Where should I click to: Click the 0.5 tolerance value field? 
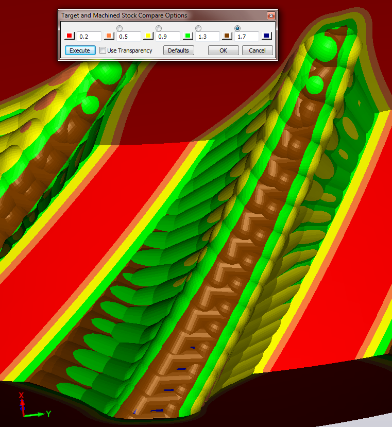pyautogui.click(x=129, y=37)
